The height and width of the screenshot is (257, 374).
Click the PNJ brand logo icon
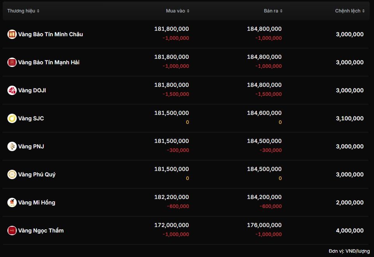tap(12, 146)
